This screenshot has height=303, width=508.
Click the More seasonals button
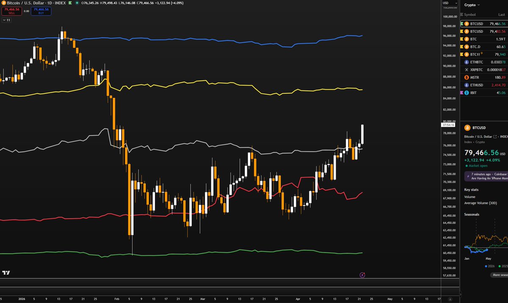pos(499,275)
